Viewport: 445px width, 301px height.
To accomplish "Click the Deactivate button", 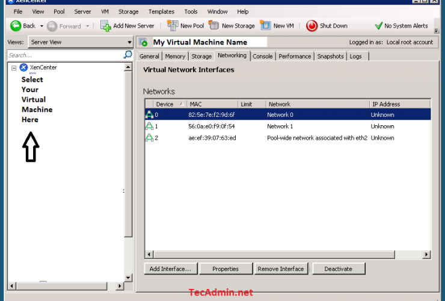I will [x=338, y=268].
